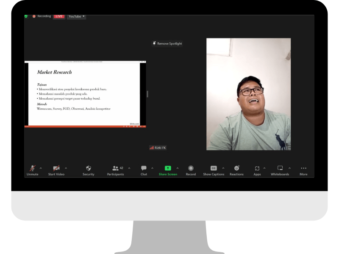
Task: Click the Market Research slide title
Action: pyautogui.click(x=54, y=72)
